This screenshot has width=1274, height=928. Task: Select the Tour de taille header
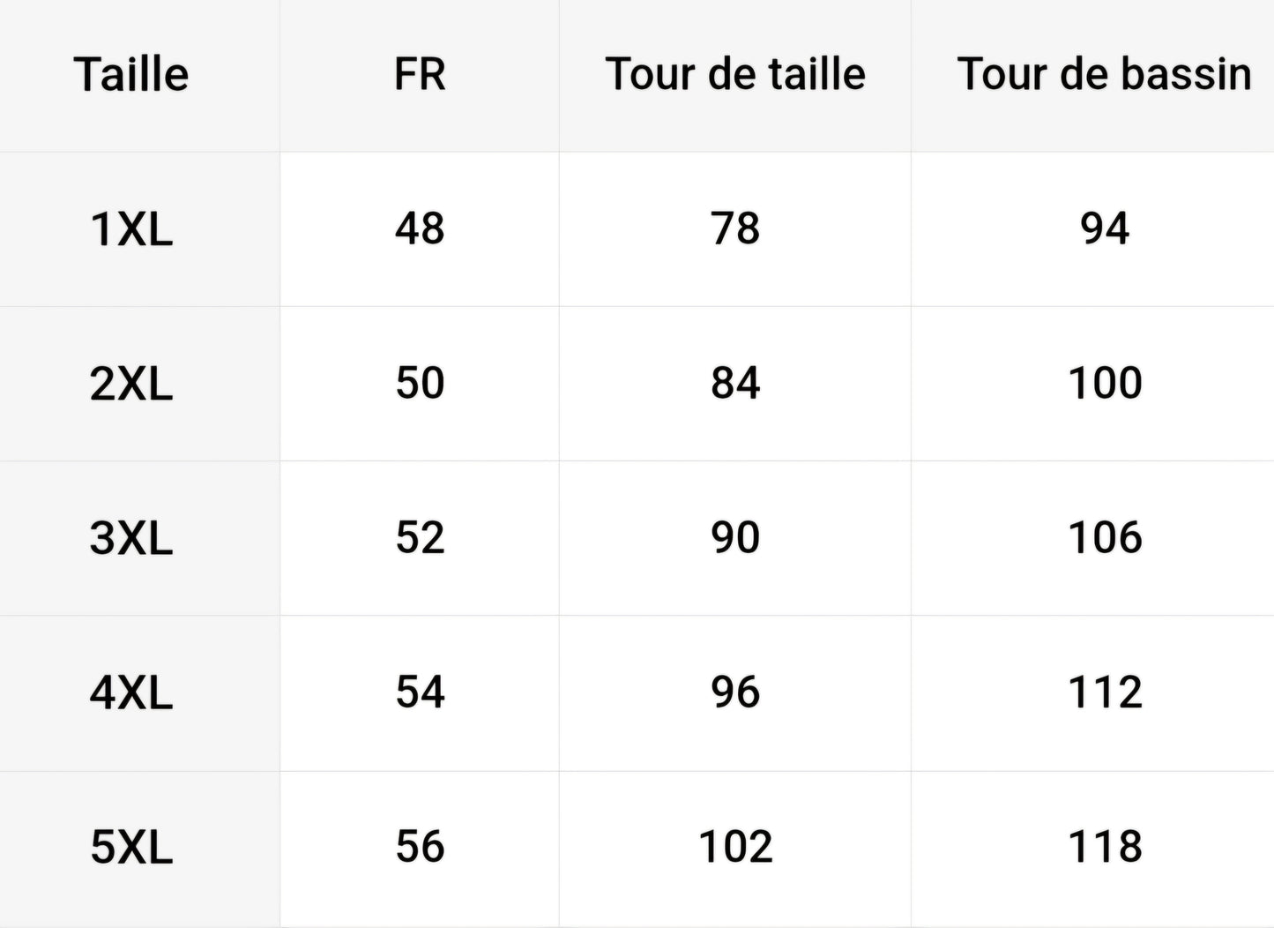[x=735, y=74]
